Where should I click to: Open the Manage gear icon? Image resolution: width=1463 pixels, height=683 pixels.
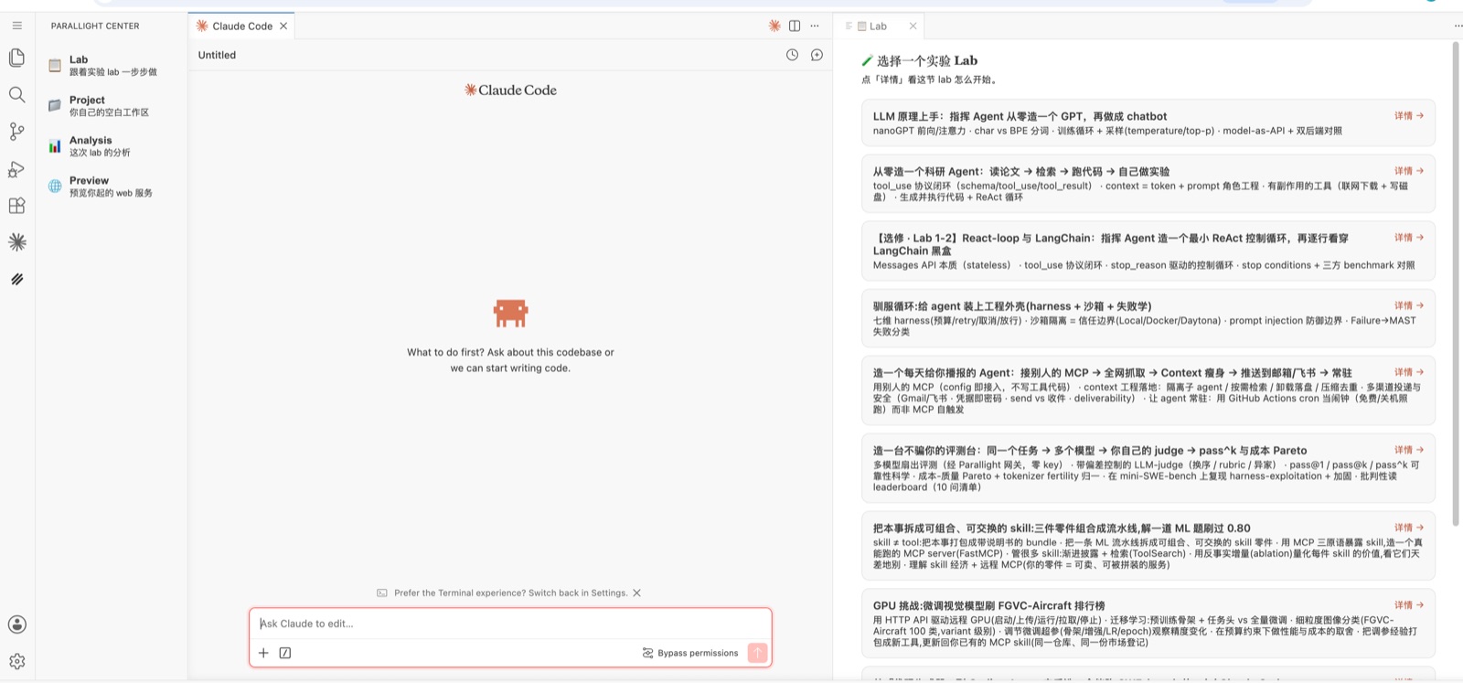(x=16, y=661)
